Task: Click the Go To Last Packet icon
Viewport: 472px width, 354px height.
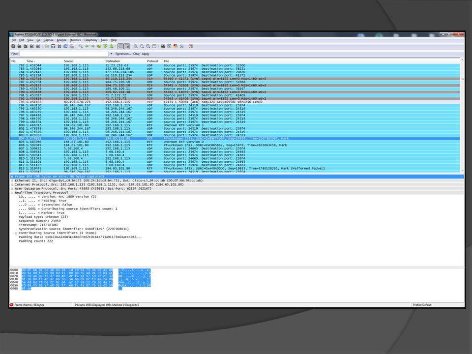Action: point(112,46)
